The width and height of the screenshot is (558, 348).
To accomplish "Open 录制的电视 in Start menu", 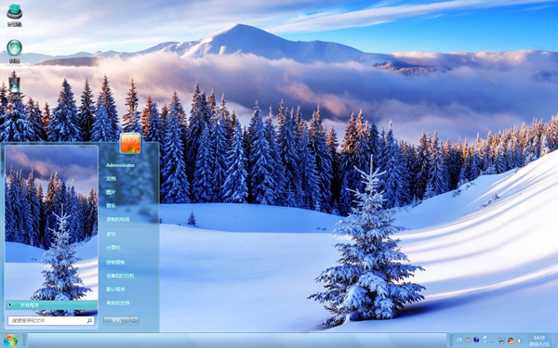I will 118,219.
